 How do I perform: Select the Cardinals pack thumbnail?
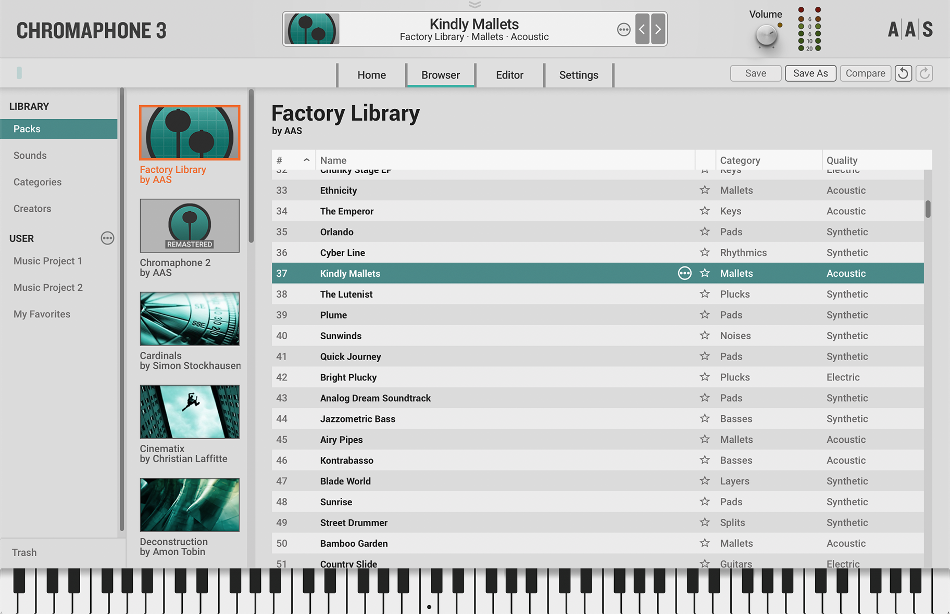189,318
